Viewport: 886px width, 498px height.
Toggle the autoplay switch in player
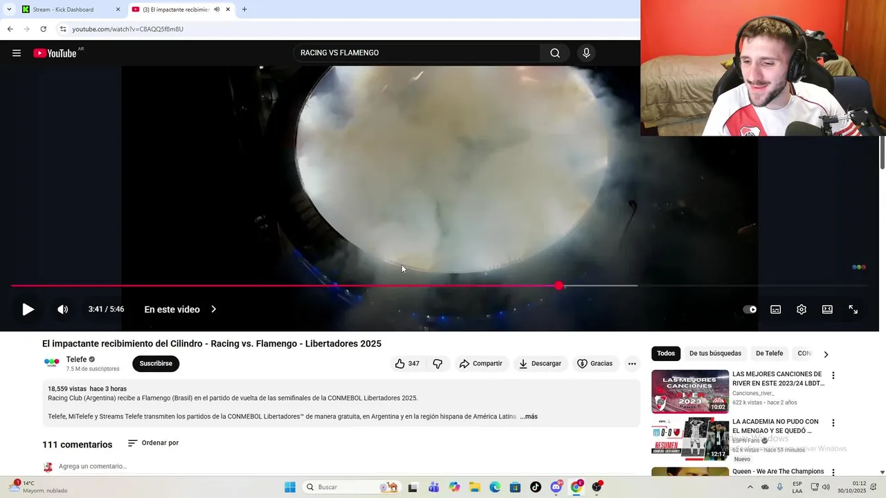point(750,310)
